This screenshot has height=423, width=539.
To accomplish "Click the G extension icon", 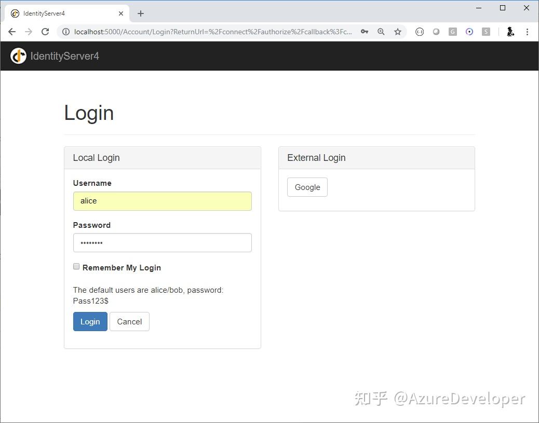I will point(452,32).
